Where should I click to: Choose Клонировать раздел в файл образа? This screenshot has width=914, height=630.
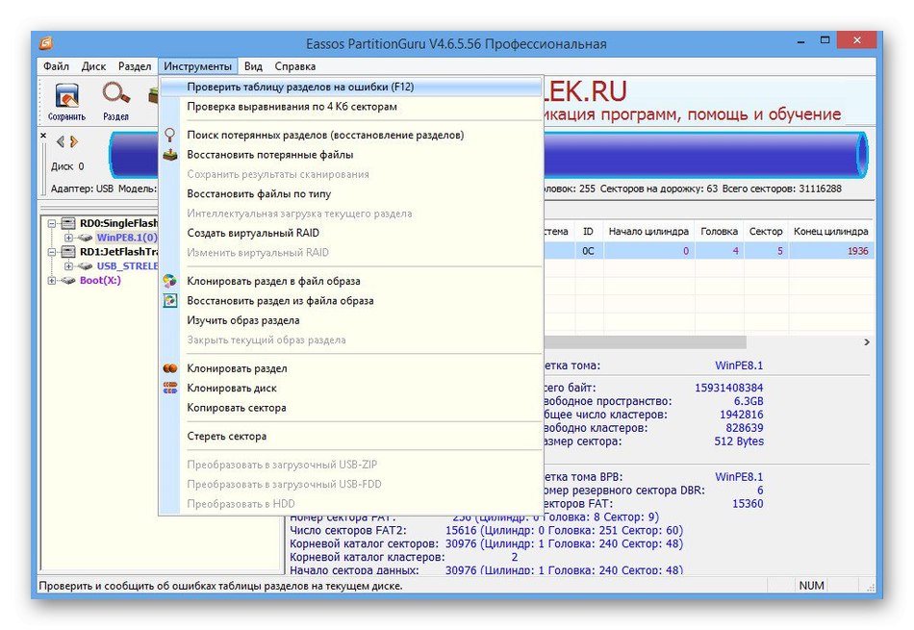point(351,281)
